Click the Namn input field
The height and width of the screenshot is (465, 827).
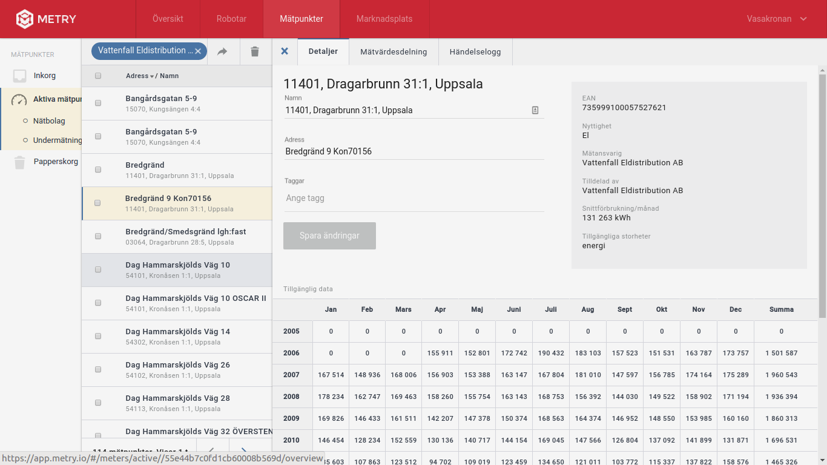413,110
